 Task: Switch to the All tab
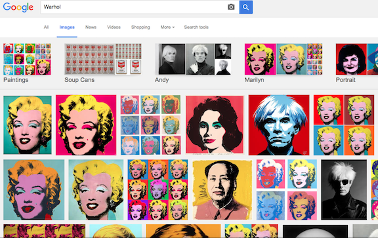point(46,28)
